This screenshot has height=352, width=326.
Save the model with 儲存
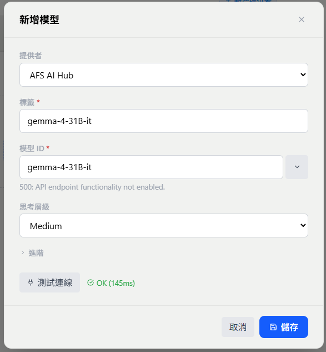coord(284,327)
